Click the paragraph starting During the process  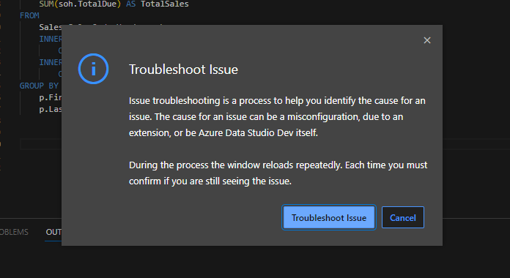(278, 173)
